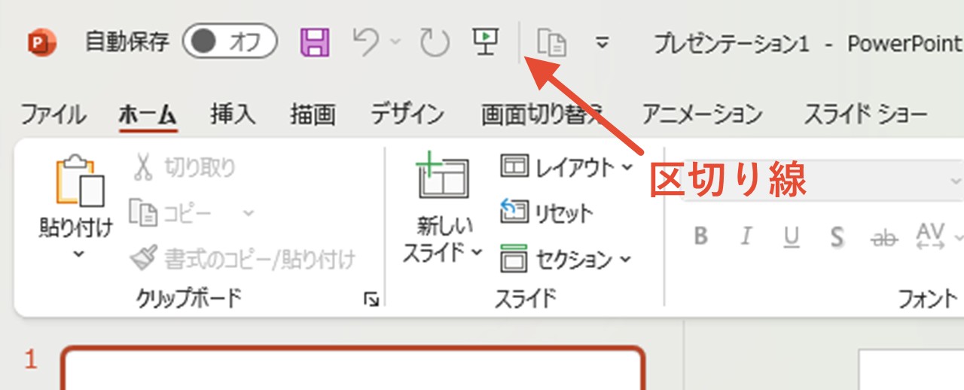Click the リセット (Reset) button
Screen dimensions: 964x390
(547, 213)
